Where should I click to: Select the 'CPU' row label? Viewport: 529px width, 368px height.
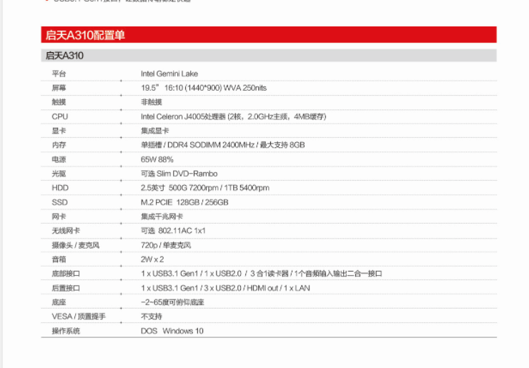click(60, 116)
